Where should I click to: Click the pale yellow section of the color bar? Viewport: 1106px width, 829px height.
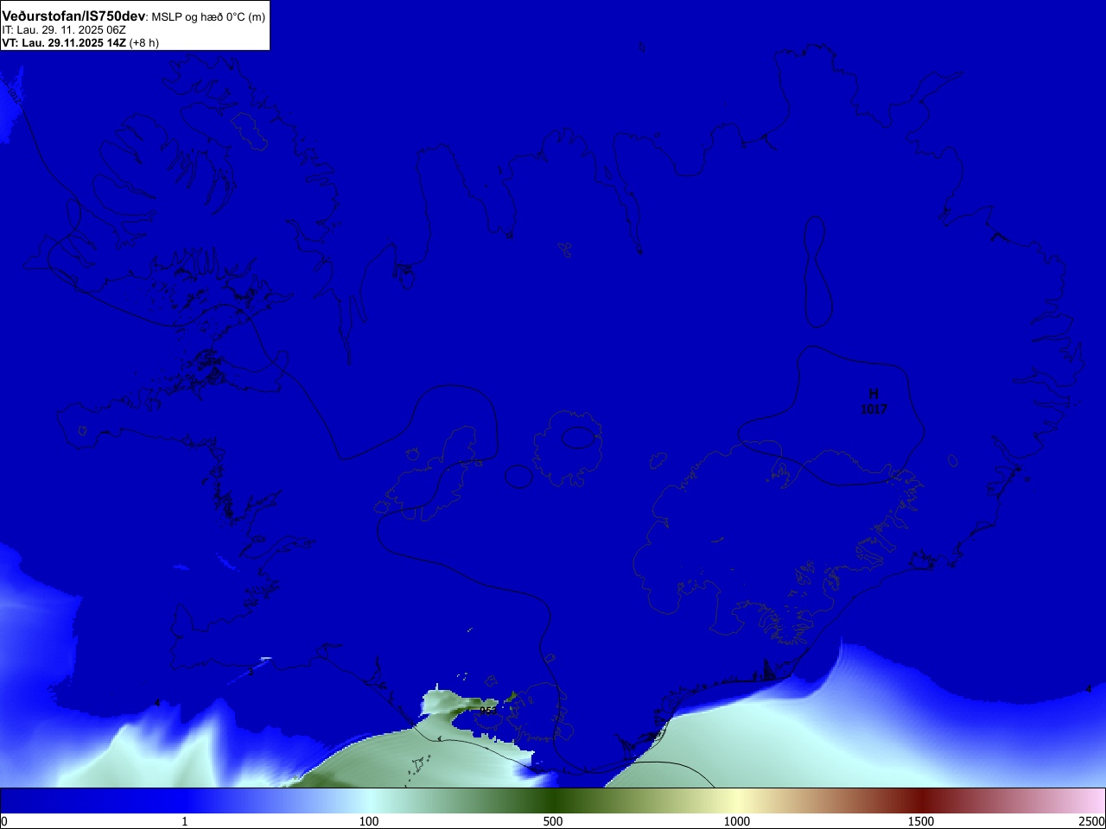[737, 801]
